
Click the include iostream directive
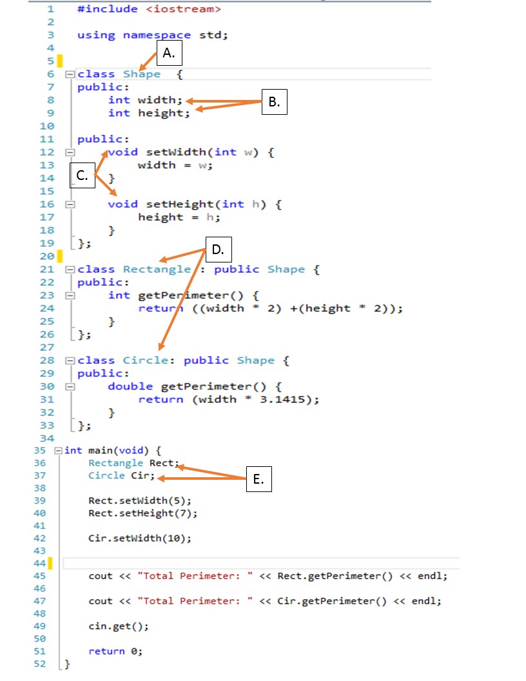coord(137,9)
